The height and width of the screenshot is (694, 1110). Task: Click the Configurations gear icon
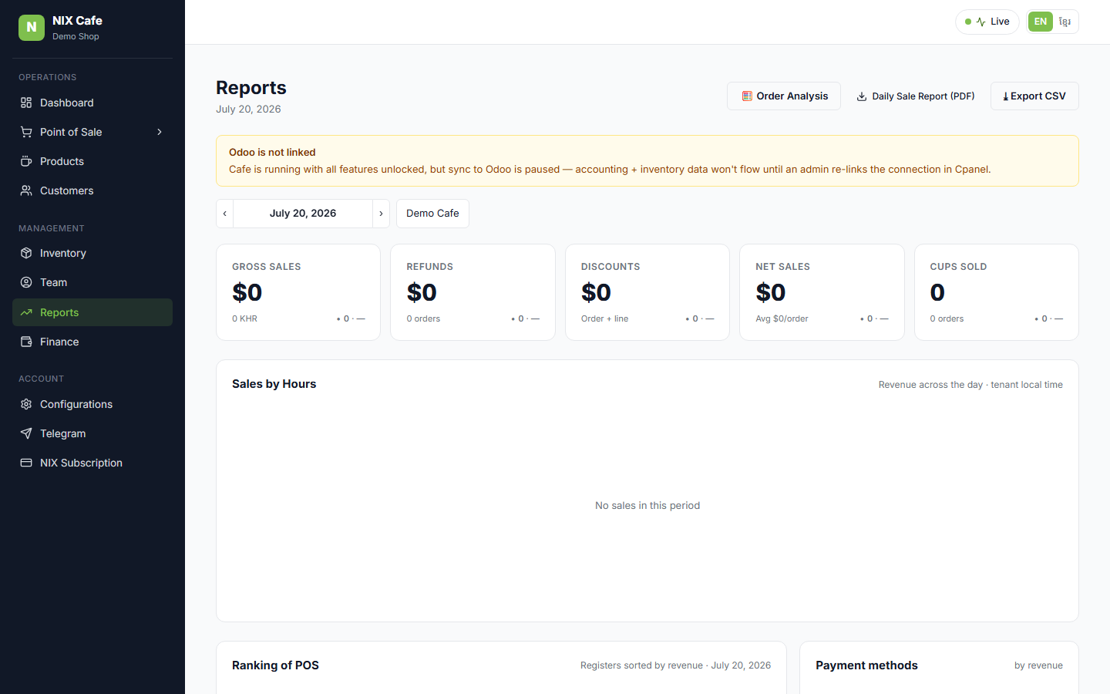[26, 404]
